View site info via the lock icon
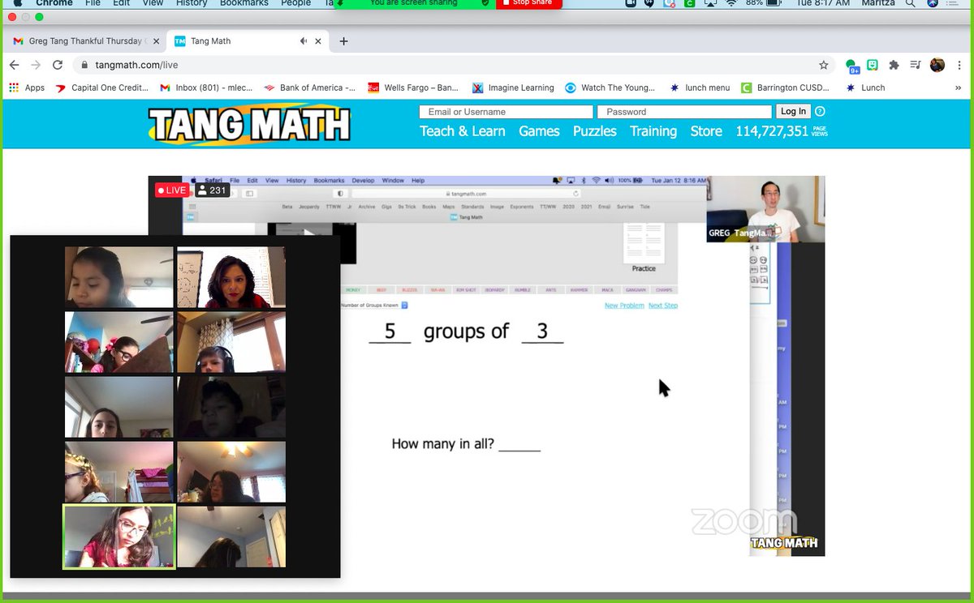 84,65
